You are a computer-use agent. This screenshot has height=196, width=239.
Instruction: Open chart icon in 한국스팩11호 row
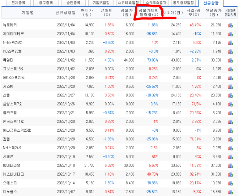(x=230, y=122)
